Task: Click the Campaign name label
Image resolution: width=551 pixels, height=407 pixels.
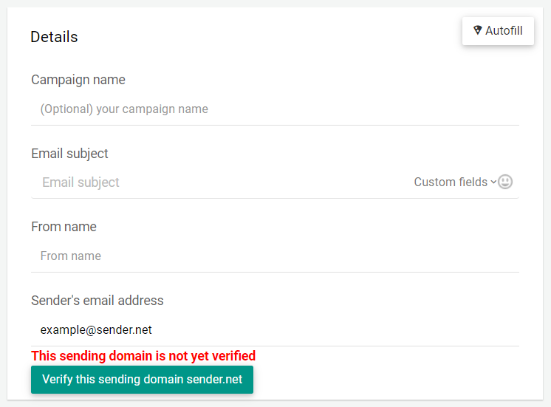Action: point(78,80)
